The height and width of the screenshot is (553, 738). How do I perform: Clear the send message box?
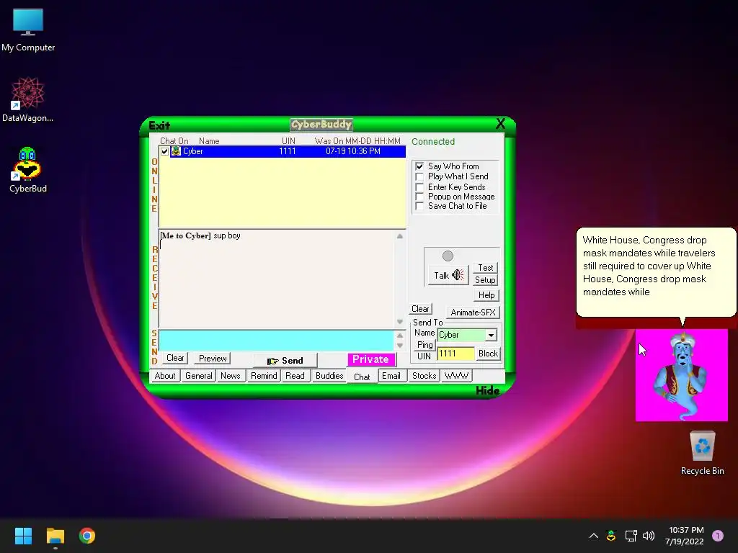tap(175, 358)
